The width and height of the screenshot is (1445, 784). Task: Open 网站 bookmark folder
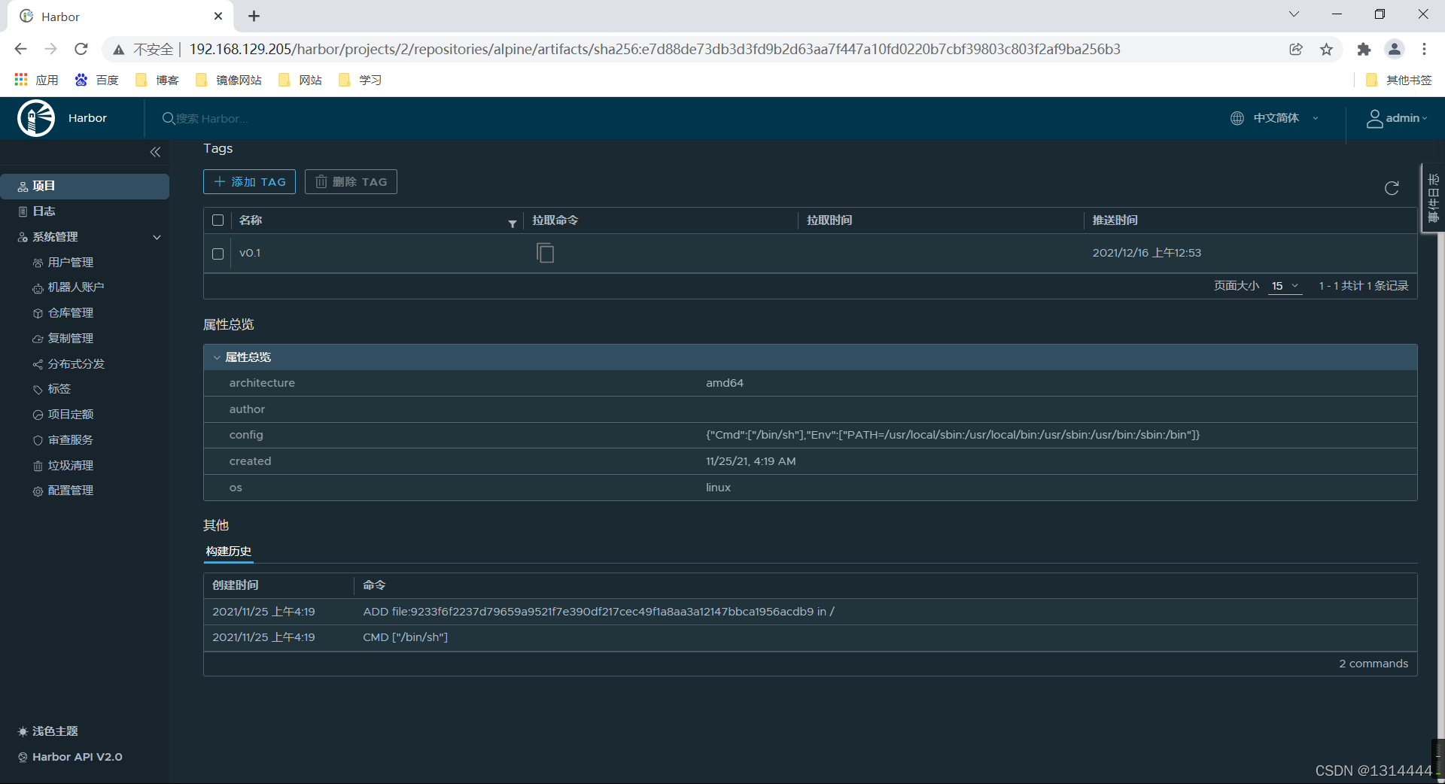pos(300,80)
